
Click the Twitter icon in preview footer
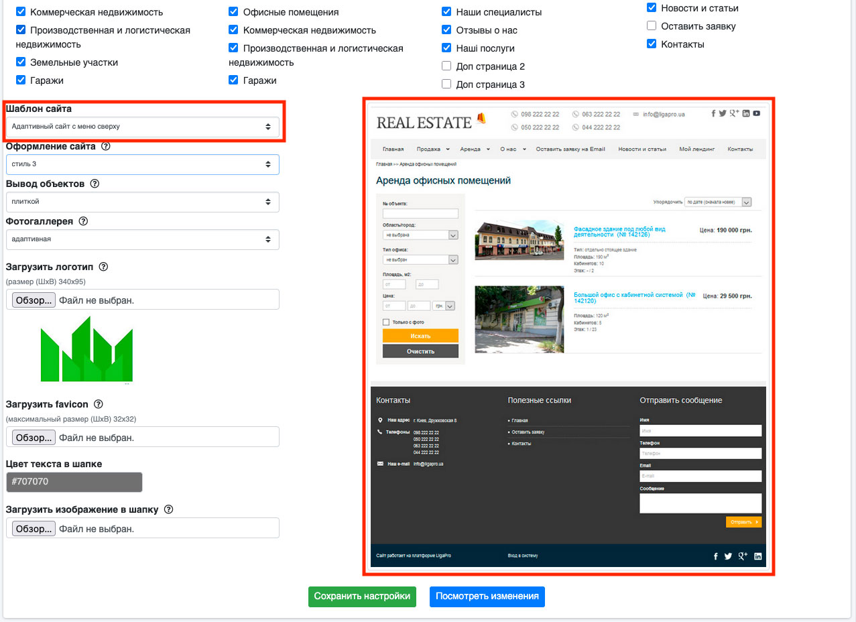728,556
